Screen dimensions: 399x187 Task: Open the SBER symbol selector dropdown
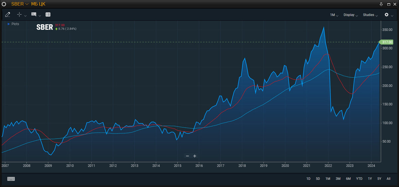[20, 4]
